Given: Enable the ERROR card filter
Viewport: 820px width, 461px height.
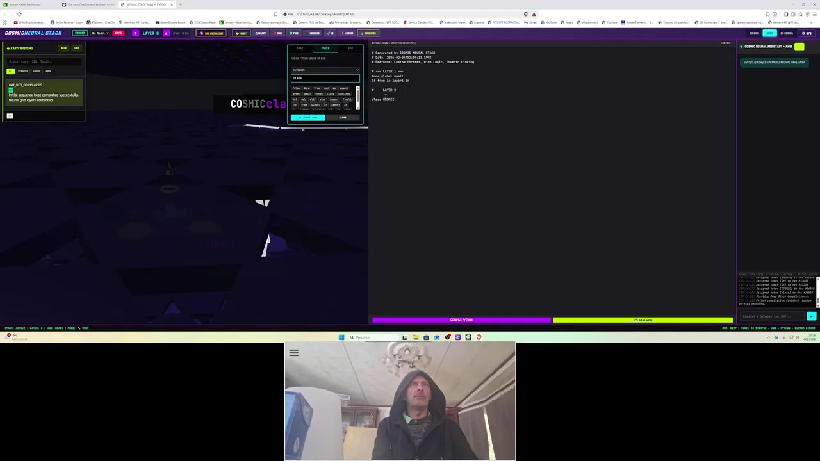Looking at the screenshot, I should click(37, 71).
